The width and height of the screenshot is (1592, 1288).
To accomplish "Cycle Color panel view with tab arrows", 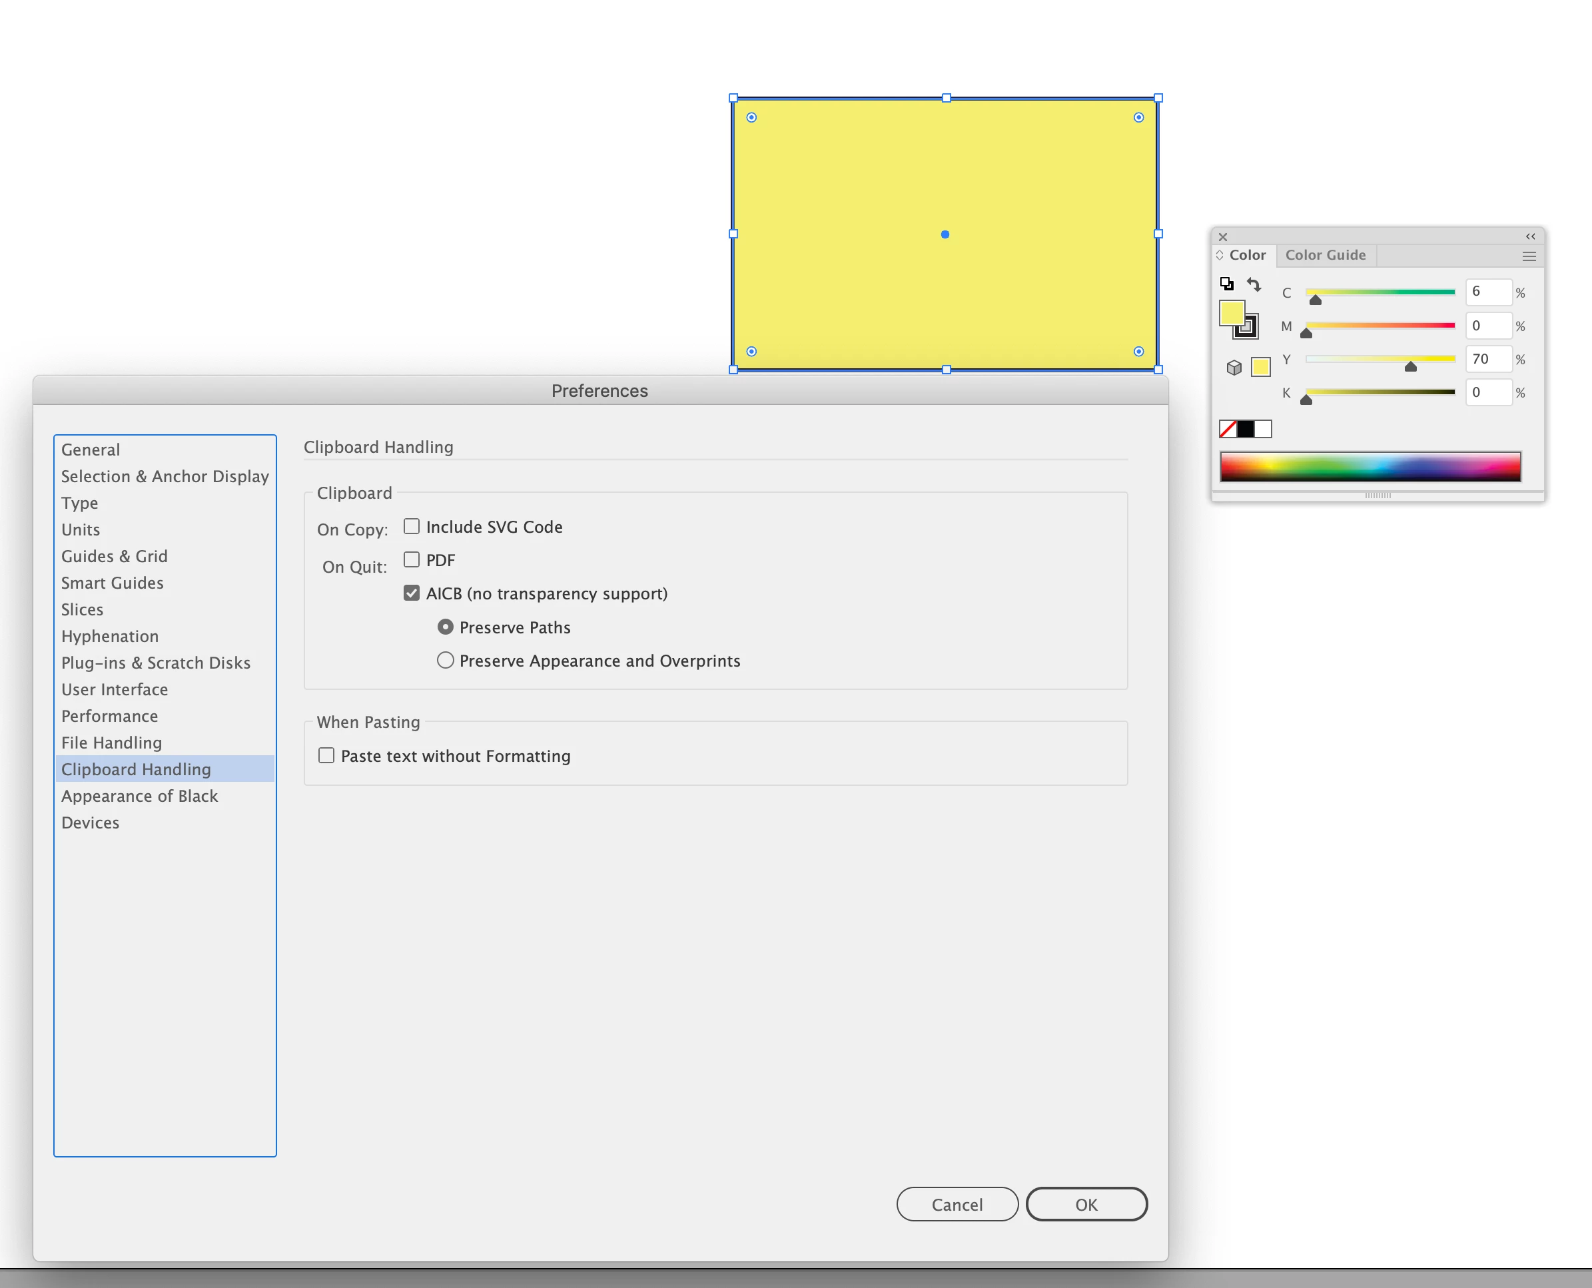I will 1220,255.
